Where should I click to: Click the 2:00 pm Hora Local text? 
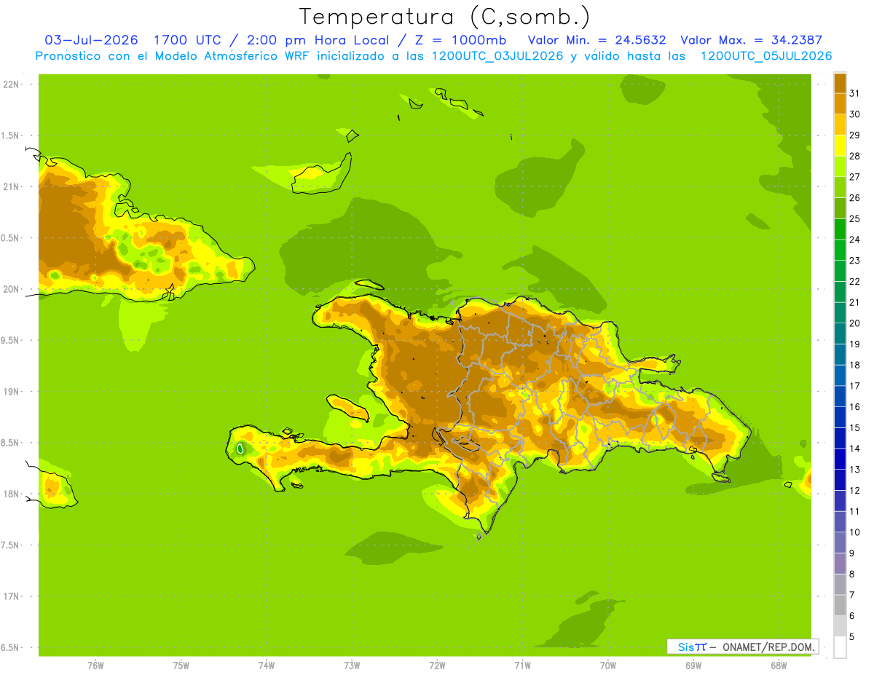(x=318, y=40)
